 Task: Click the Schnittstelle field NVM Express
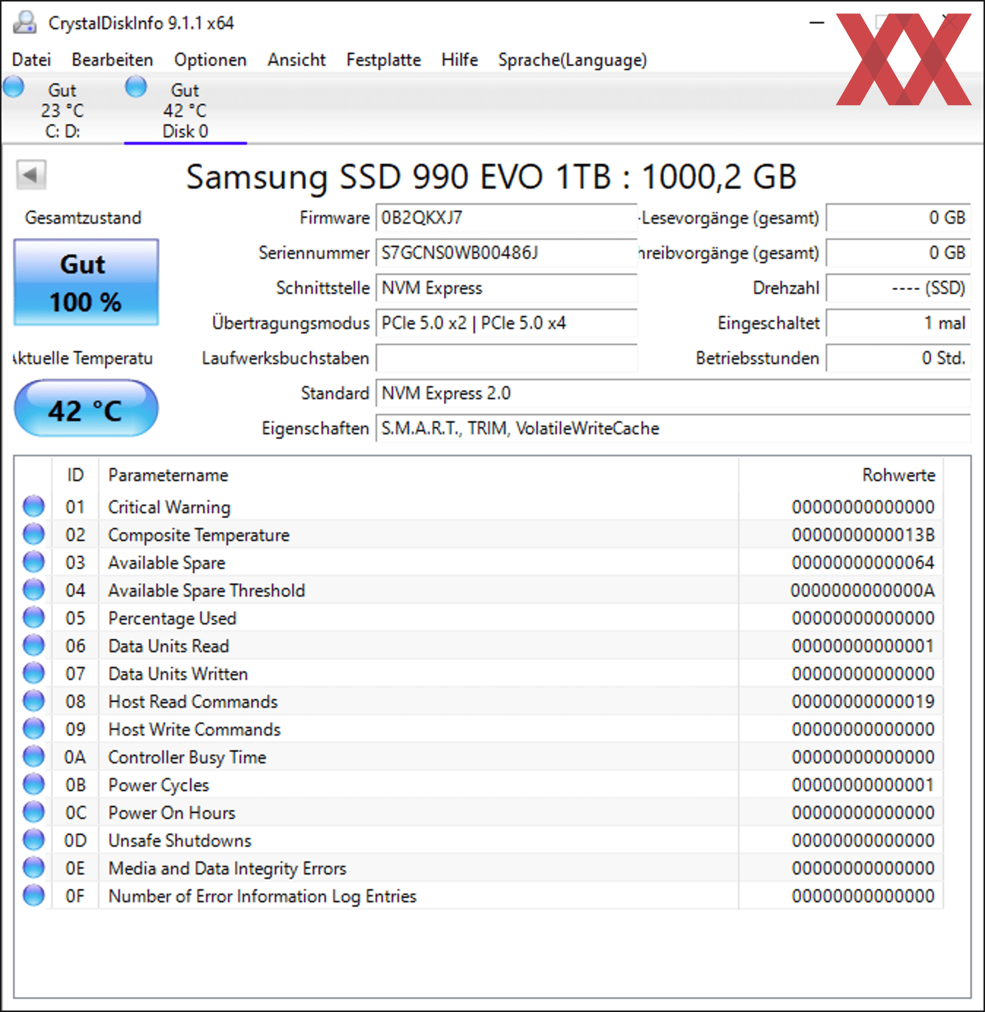click(506, 288)
